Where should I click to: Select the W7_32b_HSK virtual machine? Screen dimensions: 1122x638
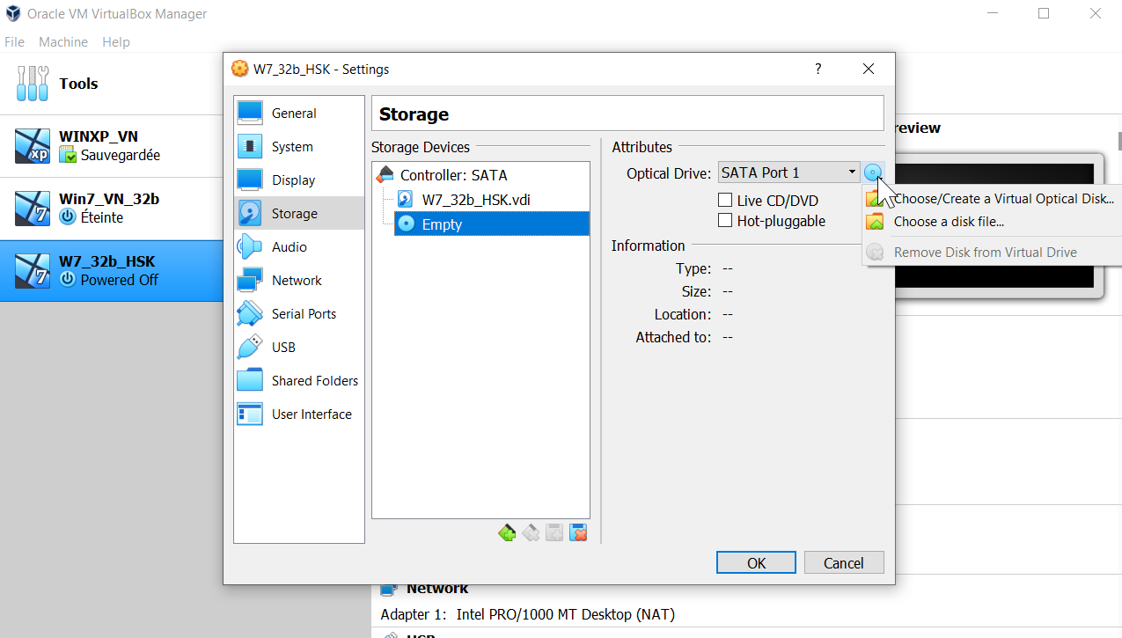[x=110, y=270]
